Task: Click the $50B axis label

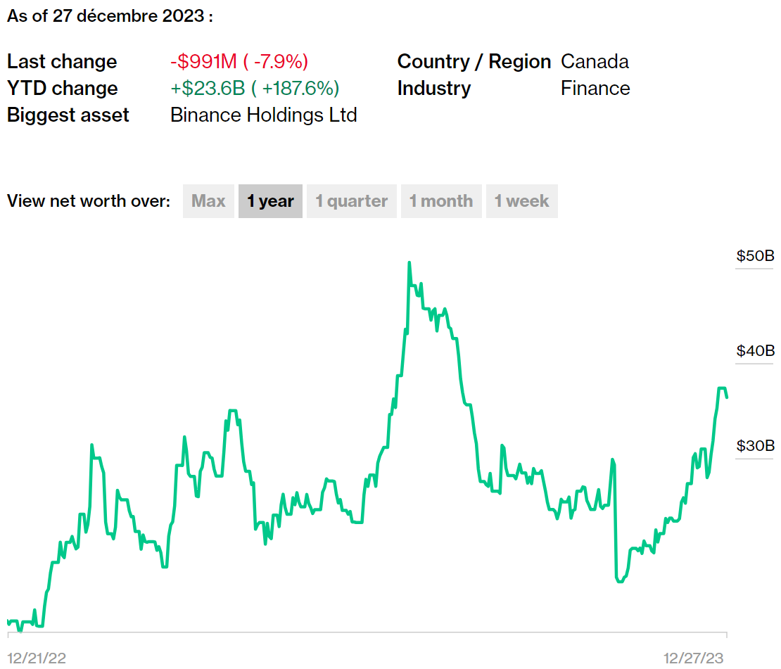Action: [x=755, y=255]
